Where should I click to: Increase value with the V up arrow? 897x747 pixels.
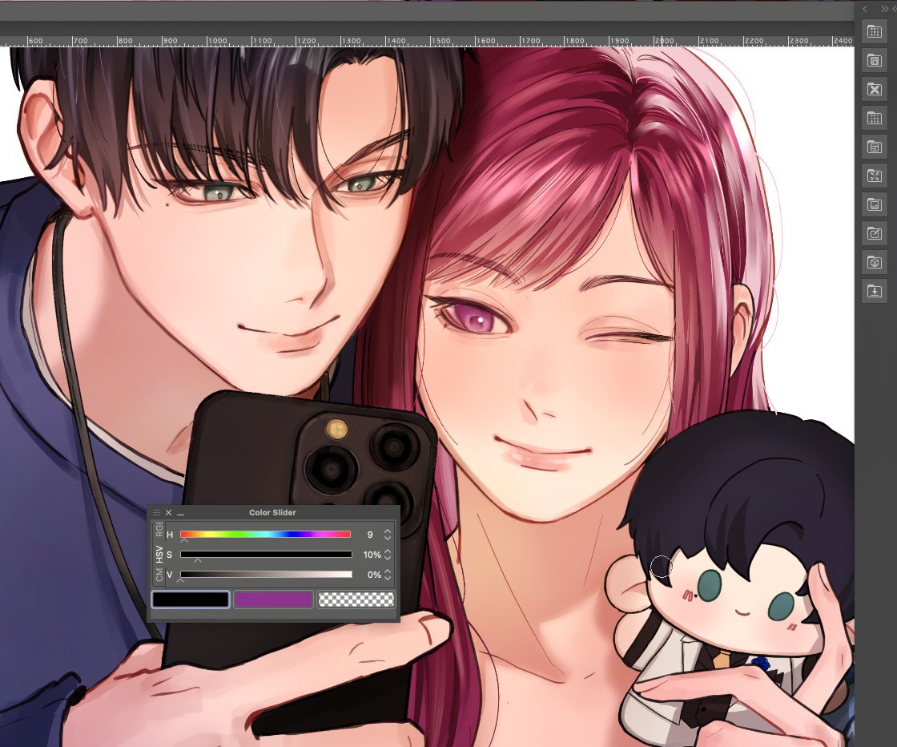pos(388,571)
